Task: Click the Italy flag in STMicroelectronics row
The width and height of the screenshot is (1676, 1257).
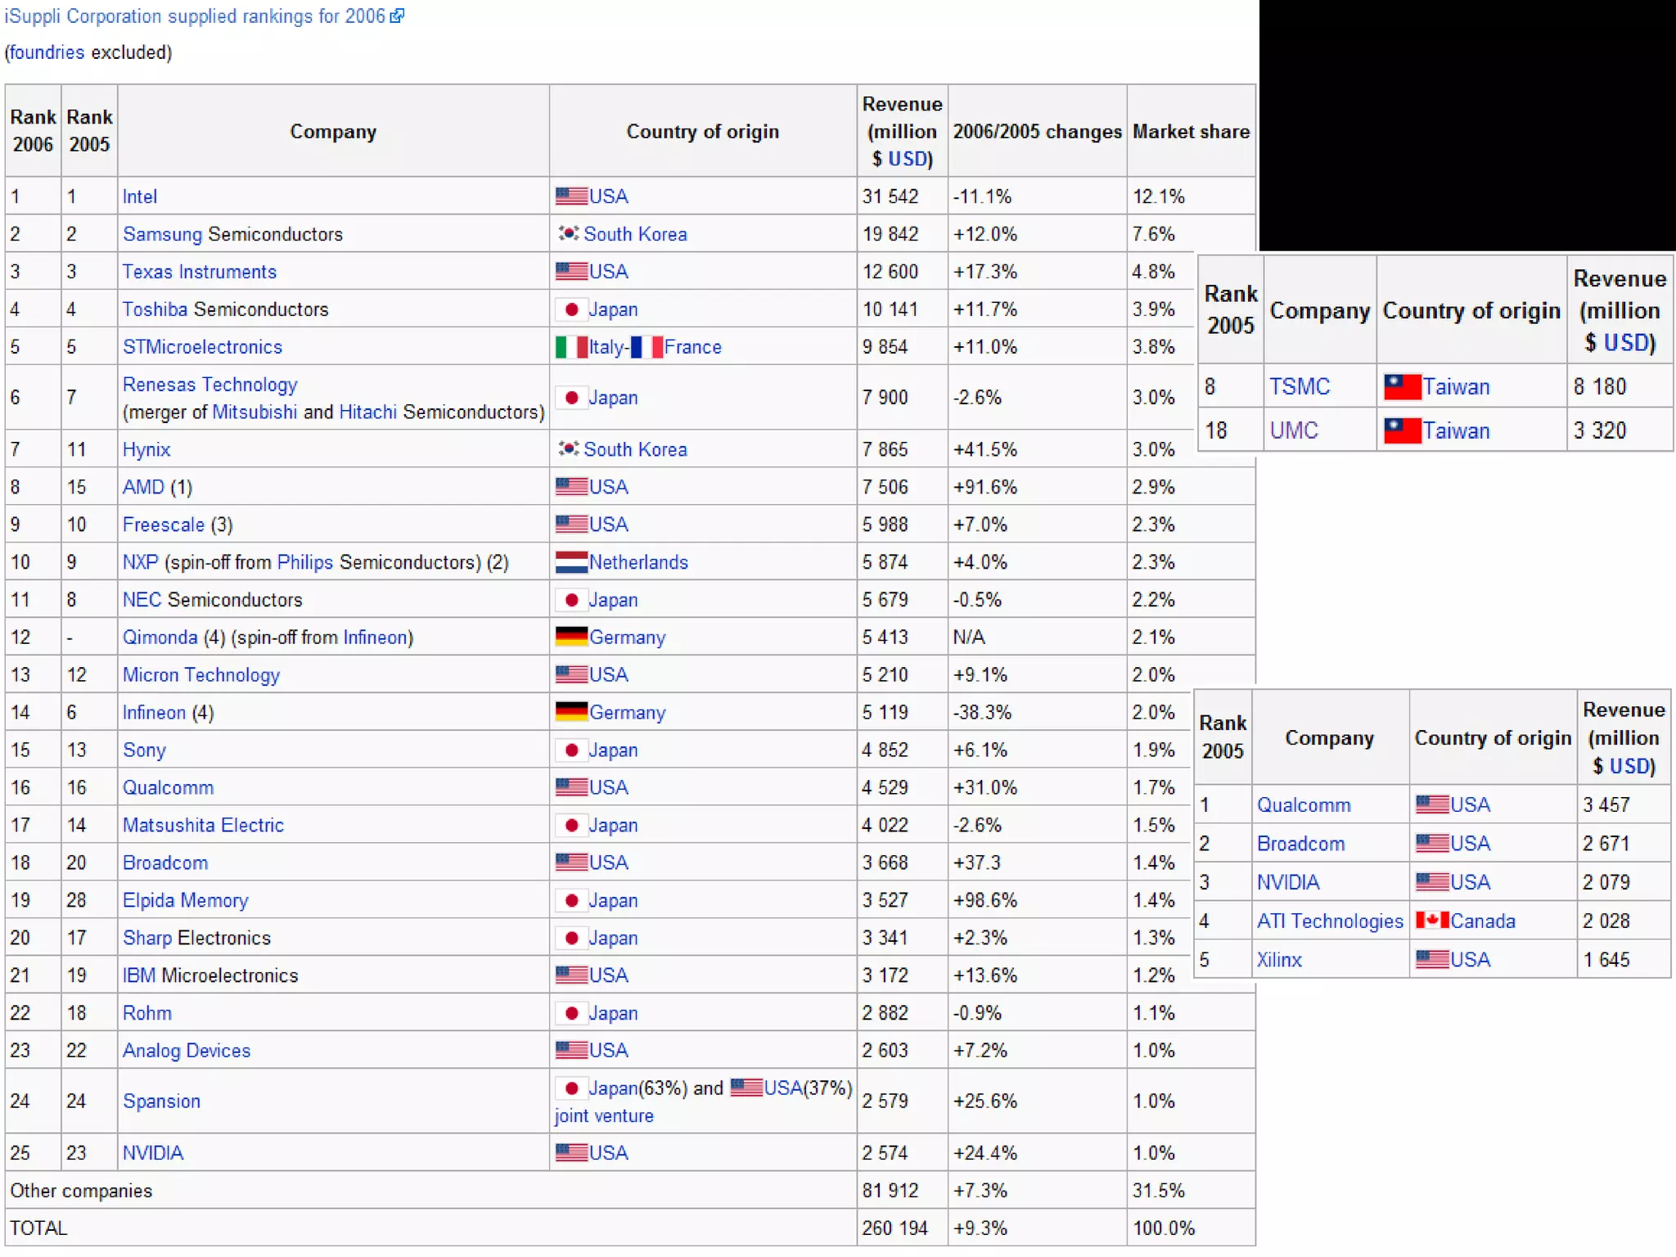Action: tap(571, 347)
